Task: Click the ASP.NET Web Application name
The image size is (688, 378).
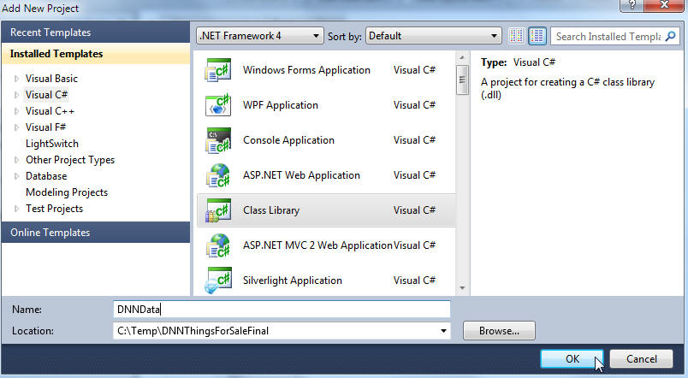Action: click(301, 175)
